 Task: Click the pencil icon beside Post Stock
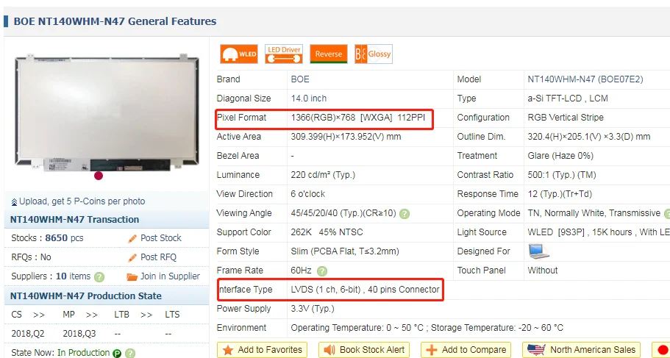pyautogui.click(x=132, y=238)
